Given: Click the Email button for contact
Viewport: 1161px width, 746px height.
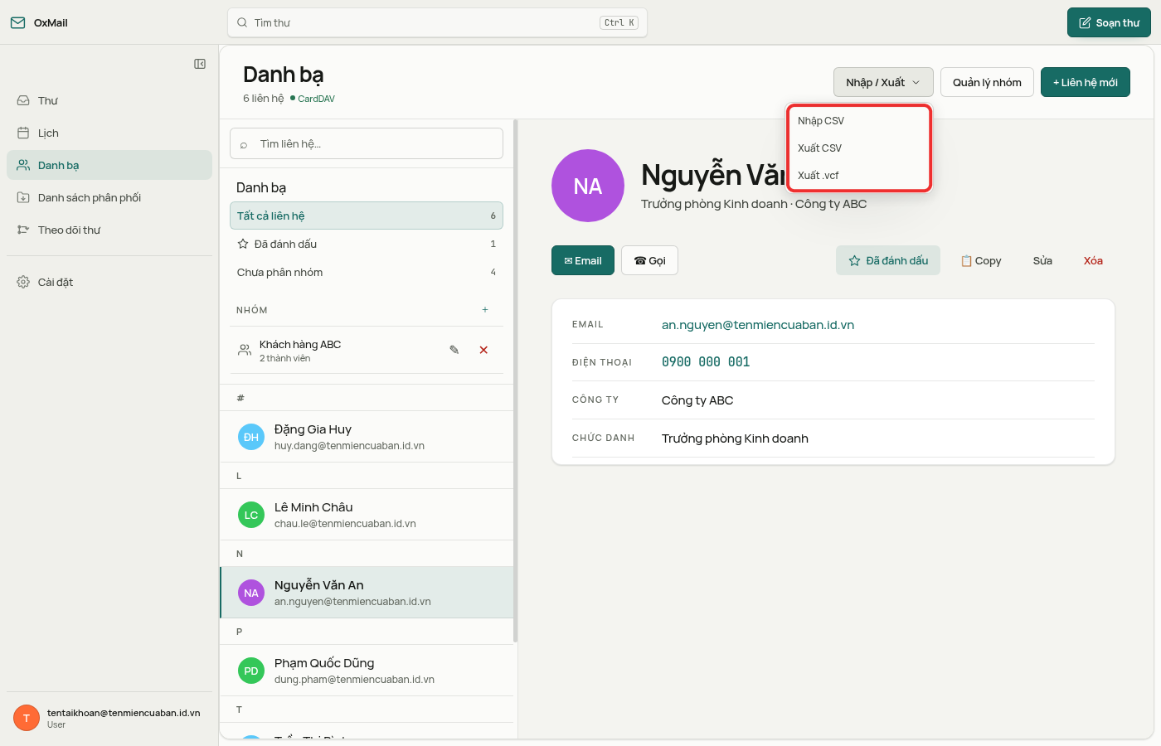Looking at the screenshot, I should coord(583,260).
